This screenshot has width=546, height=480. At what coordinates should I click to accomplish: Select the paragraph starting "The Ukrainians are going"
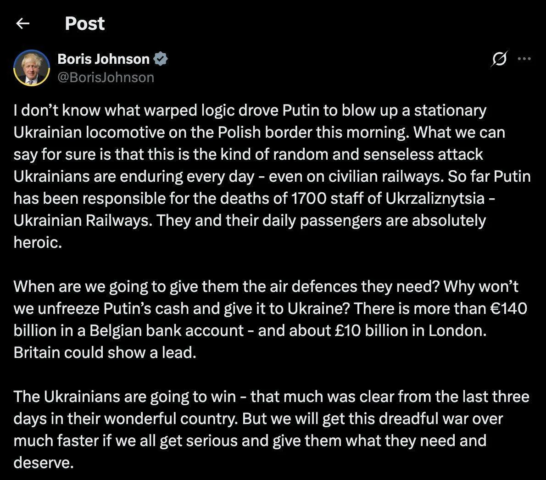click(271, 430)
